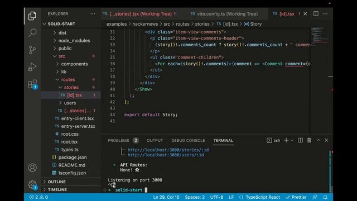This screenshot has width=357, height=201.
Task: Switch to vite.config.ts Working Tree tab
Action: (x=224, y=14)
